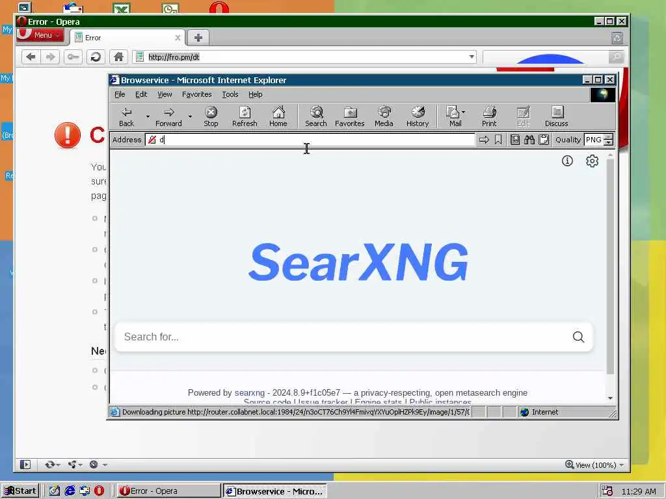The width and height of the screenshot is (666, 499).
Task: Expand the Mail button dropdown arrow
Action: [463, 112]
